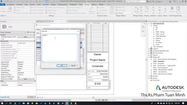Select sheet M100 - MECHANICAL LEGEND

pos(163,70)
